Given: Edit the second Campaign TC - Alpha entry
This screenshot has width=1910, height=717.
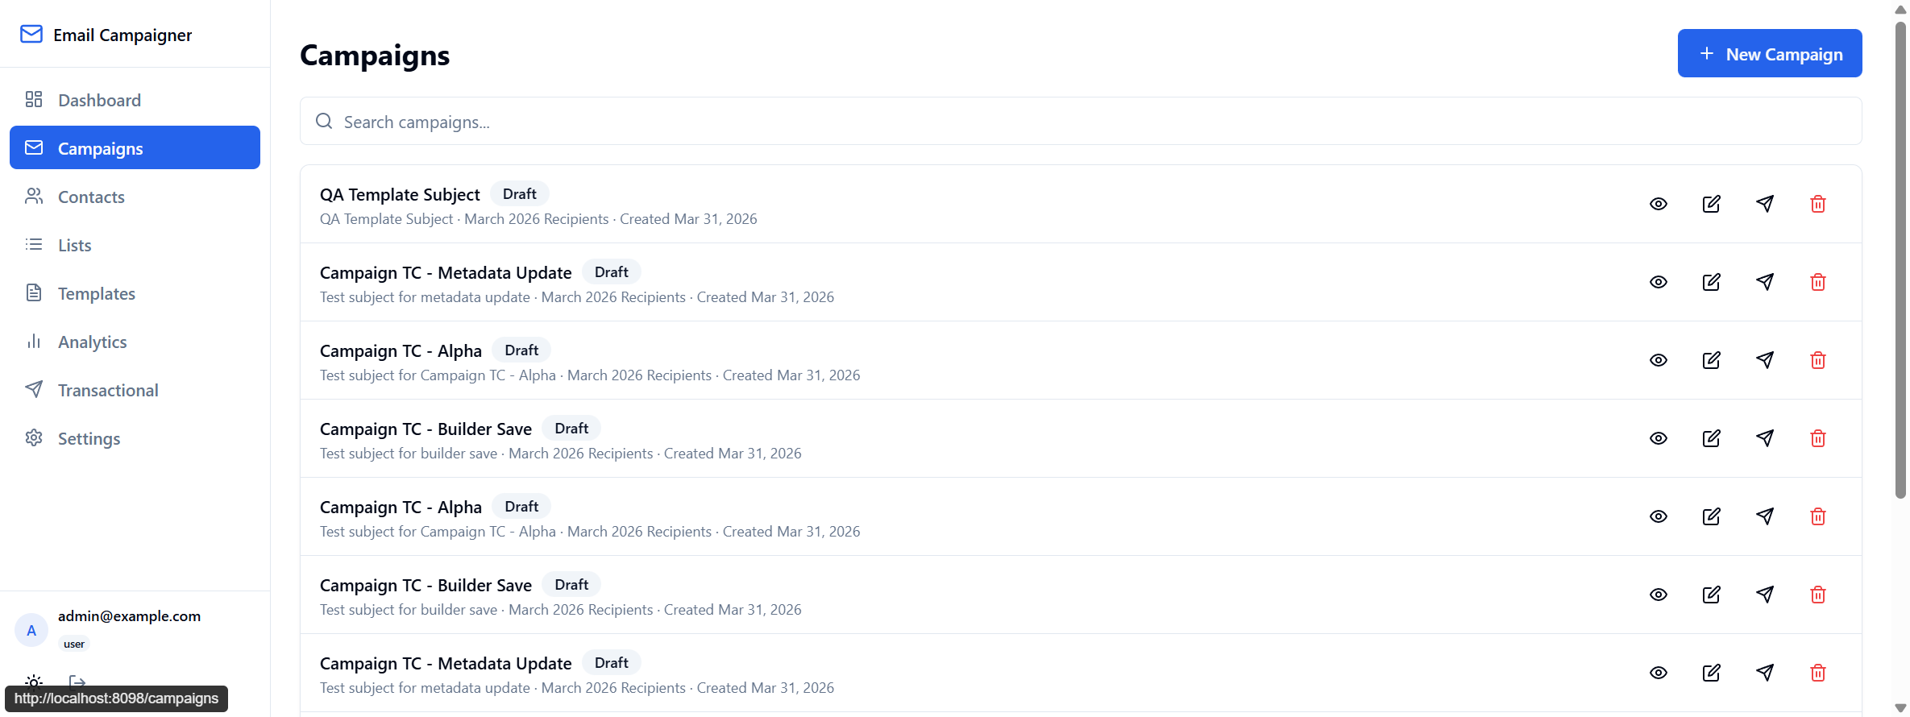Looking at the screenshot, I should (x=1711, y=516).
